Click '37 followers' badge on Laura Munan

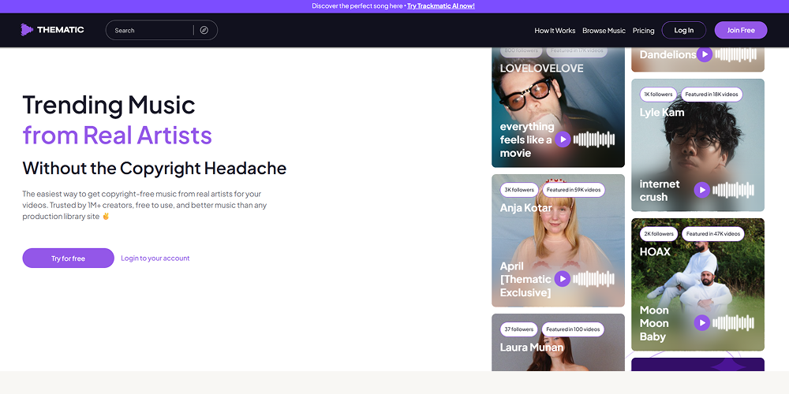coord(519,329)
